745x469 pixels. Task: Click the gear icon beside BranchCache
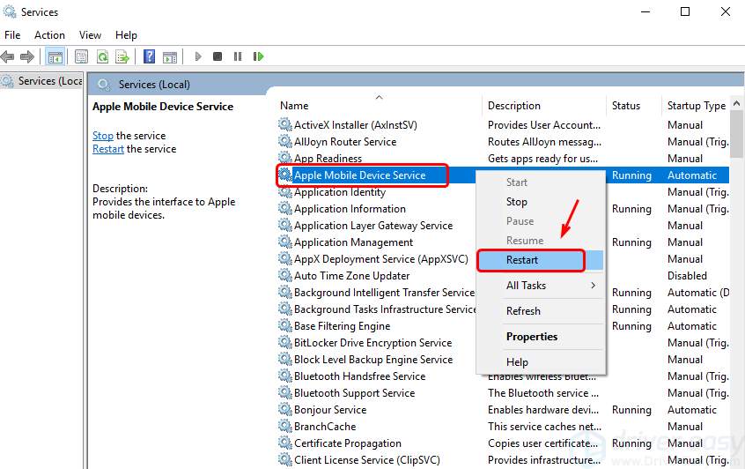click(x=284, y=426)
